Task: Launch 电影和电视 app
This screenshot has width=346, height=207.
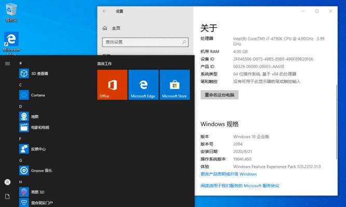Action: pos(34,127)
